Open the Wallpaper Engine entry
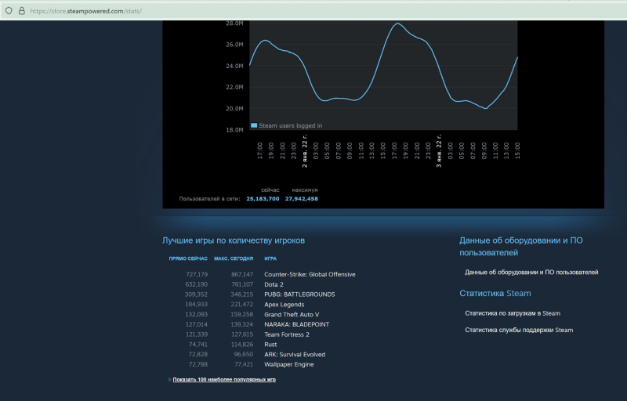The image size is (627, 401). point(290,364)
